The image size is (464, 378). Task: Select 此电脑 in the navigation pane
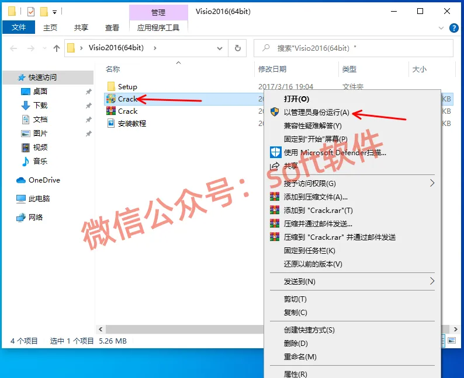39,199
